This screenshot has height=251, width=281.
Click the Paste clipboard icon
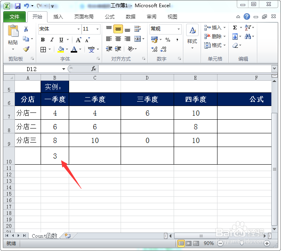(x=13, y=31)
